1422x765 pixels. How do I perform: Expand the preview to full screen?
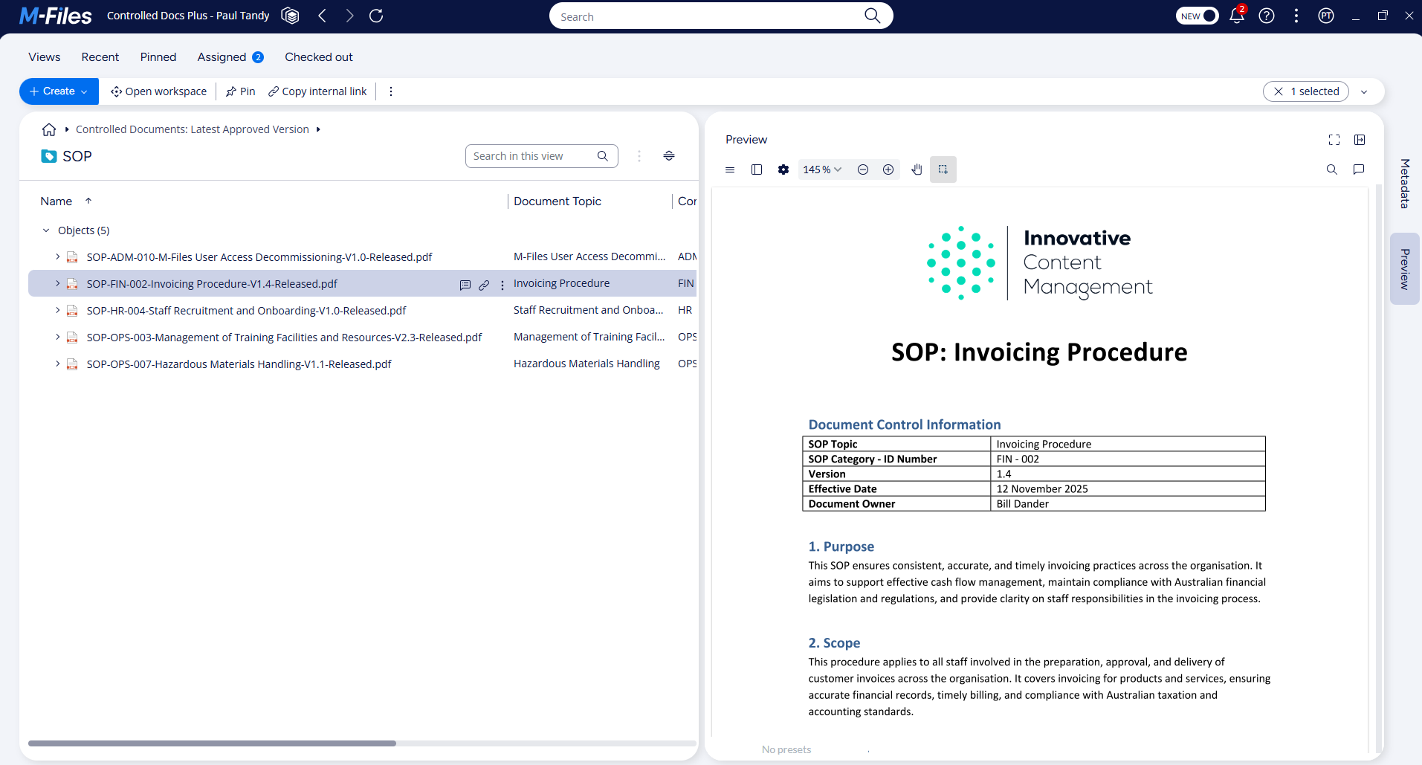click(1334, 139)
